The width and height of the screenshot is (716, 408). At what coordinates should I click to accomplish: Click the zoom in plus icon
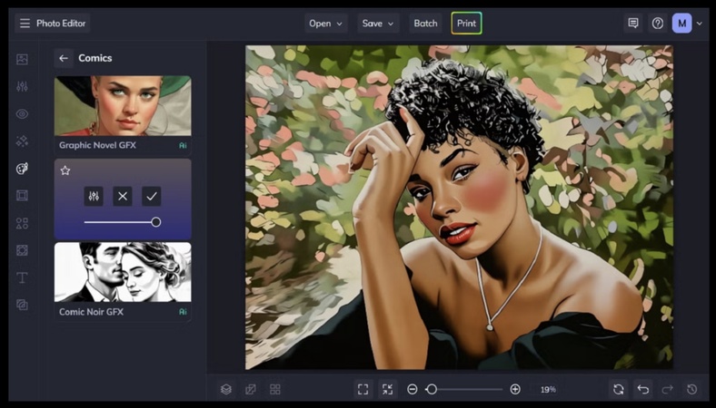click(515, 389)
